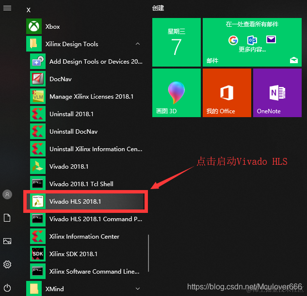Click the Xbox app icon
307x296 pixels.
click(34, 26)
